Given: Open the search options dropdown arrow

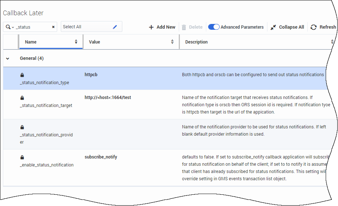Looking at the screenshot, I should (x=13, y=28).
